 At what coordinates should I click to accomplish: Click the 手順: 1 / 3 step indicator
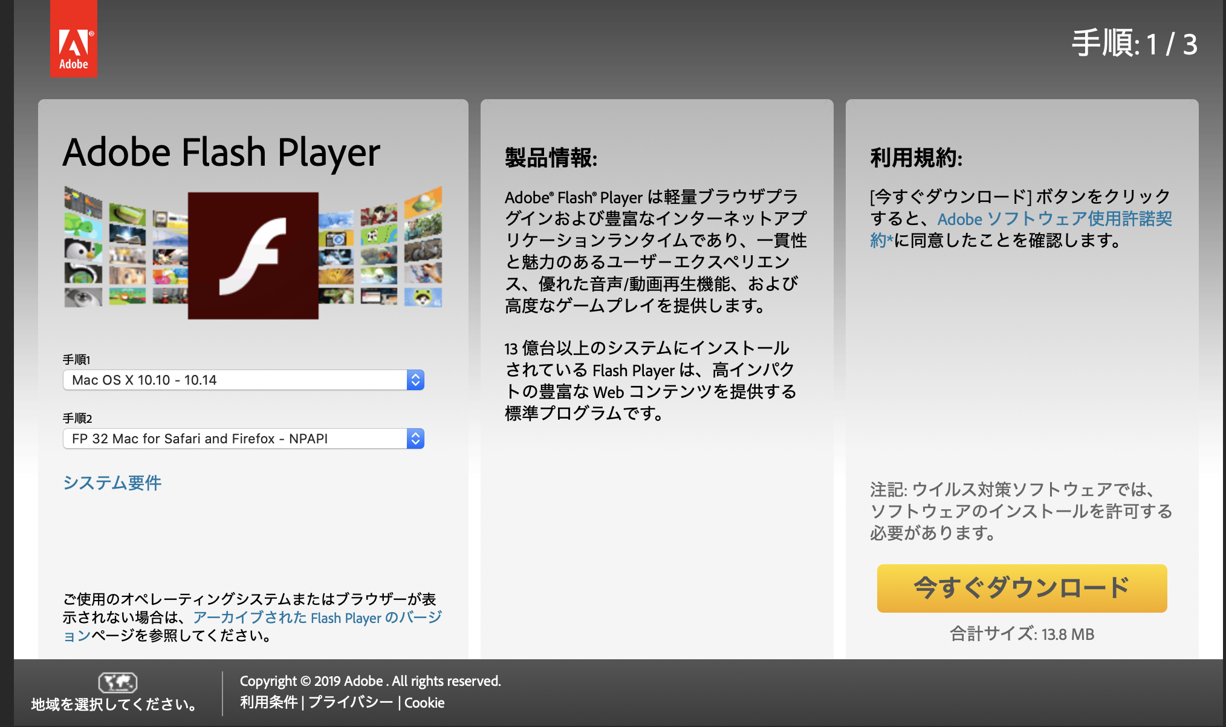coord(1135,44)
